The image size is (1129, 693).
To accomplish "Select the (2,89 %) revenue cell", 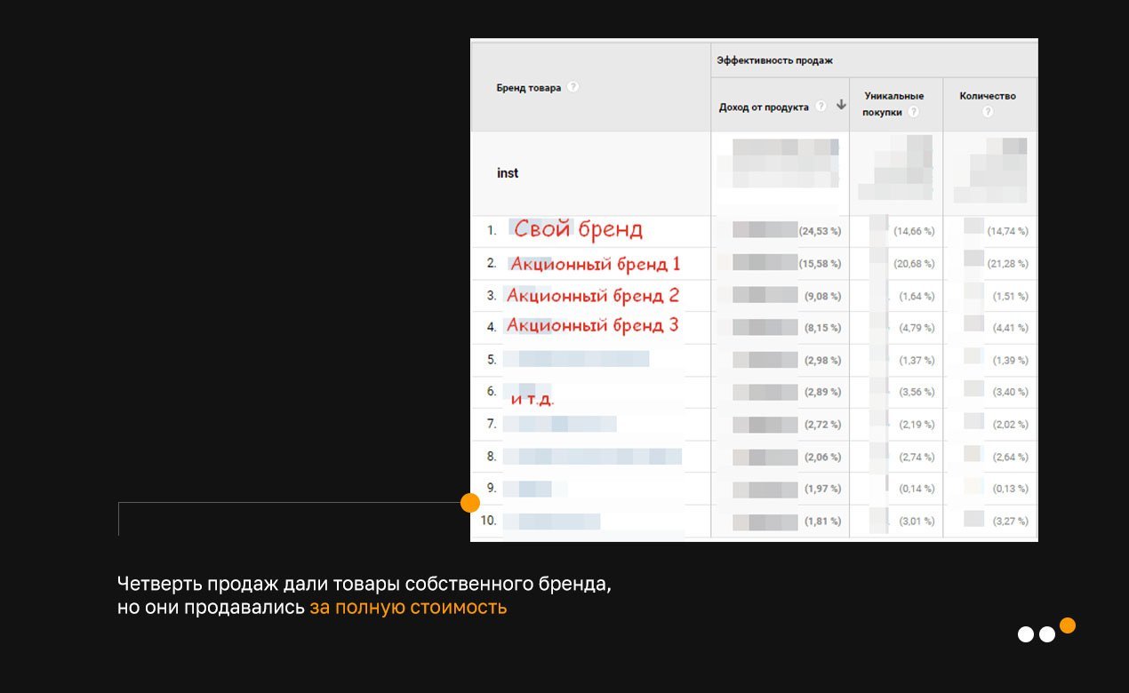I will (822, 392).
